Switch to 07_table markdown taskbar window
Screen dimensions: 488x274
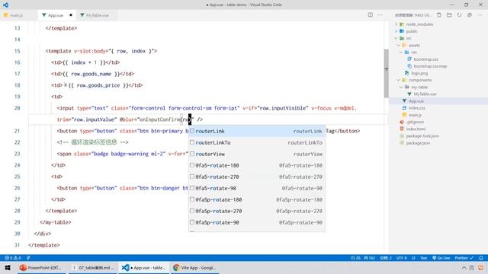(x=93, y=267)
